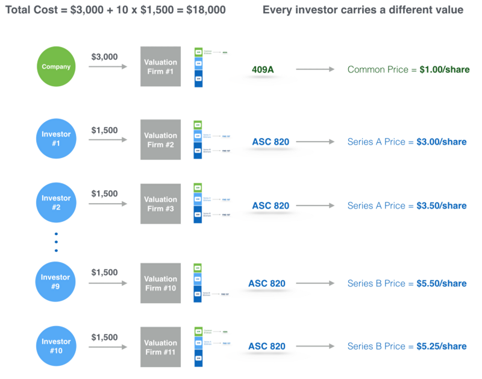Viewport: 482px width, 379px height.
Task: Click ASC 820 in the Investor #1 row
Action: click(x=271, y=142)
